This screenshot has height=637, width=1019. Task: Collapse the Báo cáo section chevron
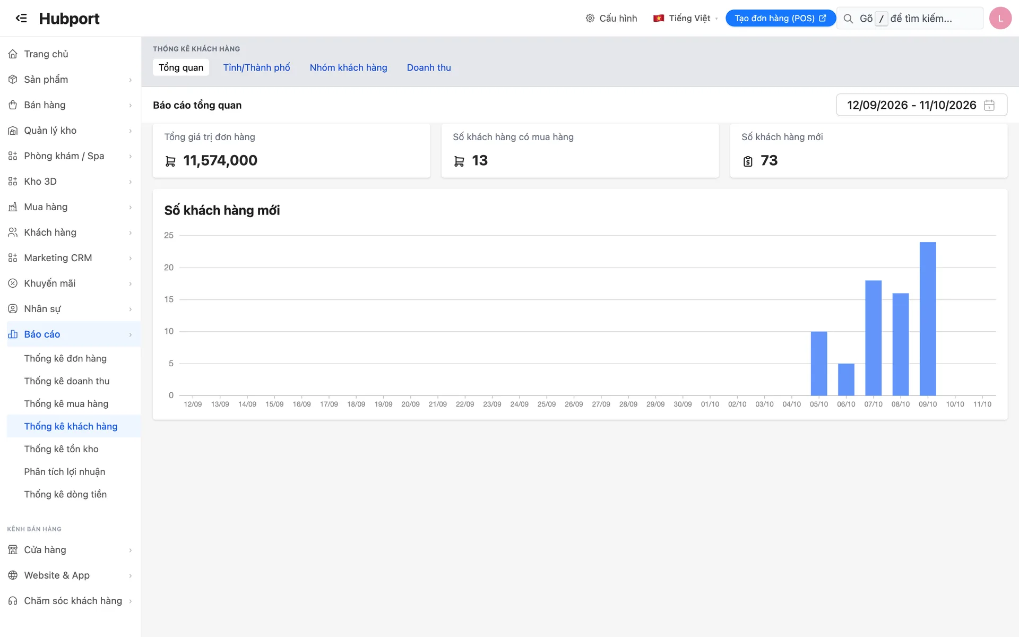point(130,334)
